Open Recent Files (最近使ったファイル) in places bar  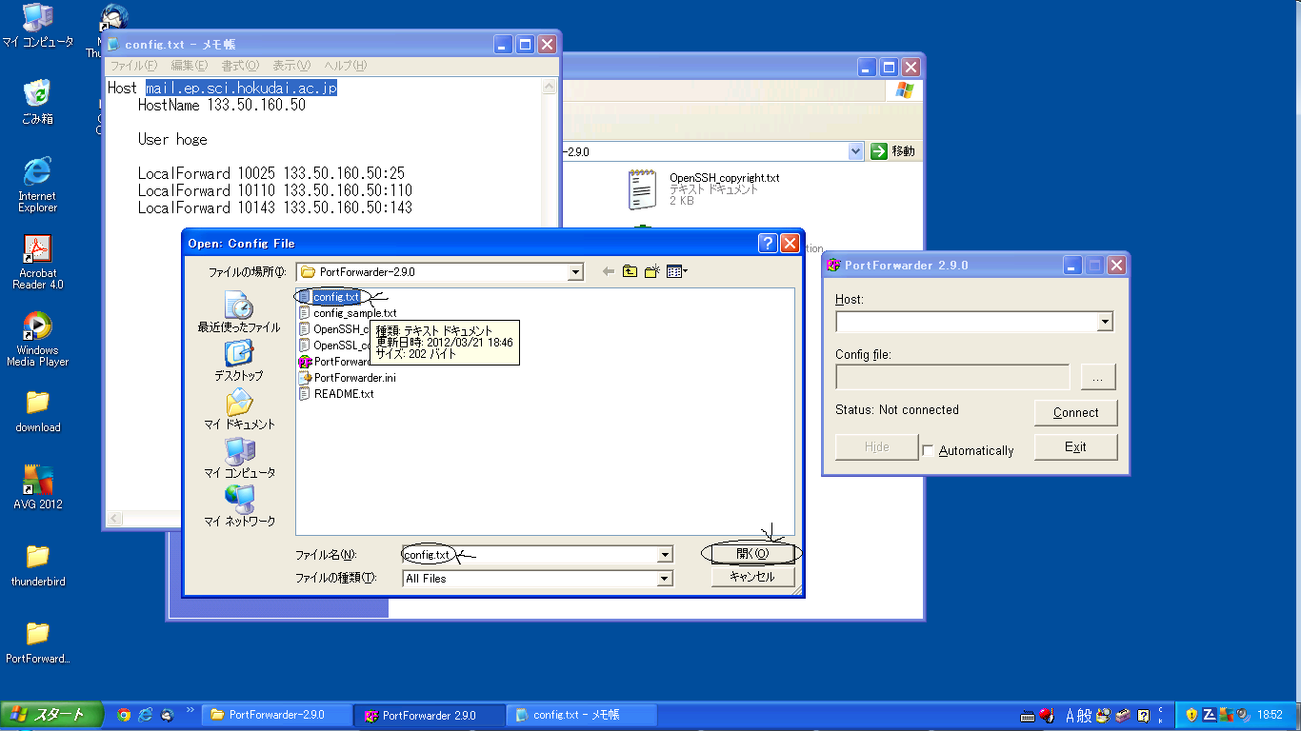pos(238,312)
